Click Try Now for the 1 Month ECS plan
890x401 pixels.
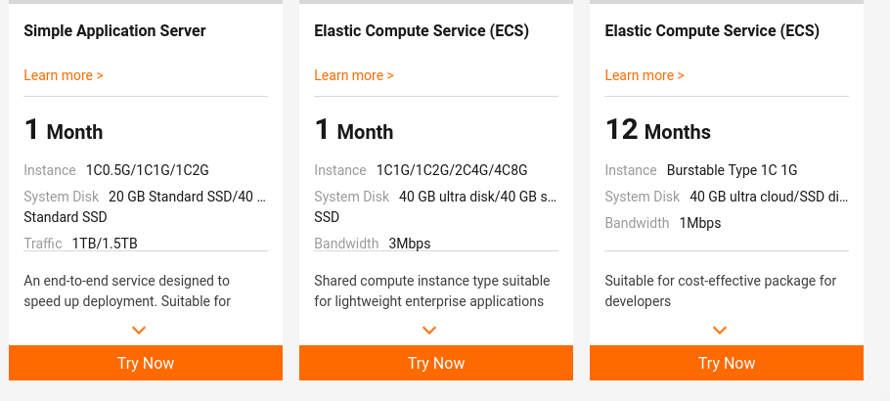[436, 363]
